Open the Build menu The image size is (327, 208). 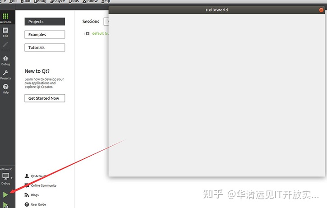[x=25, y=1]
